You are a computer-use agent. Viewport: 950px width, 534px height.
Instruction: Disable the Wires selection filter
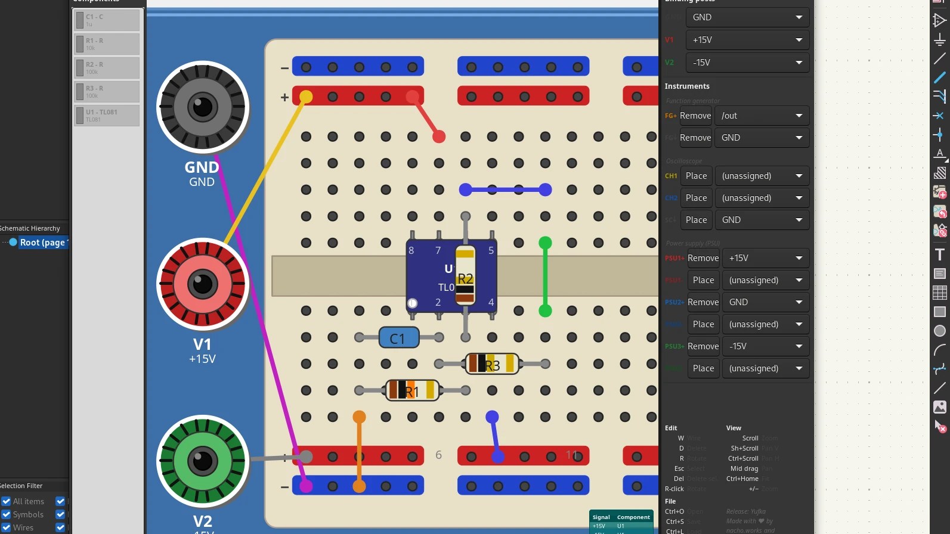click(x=7, y=527)
